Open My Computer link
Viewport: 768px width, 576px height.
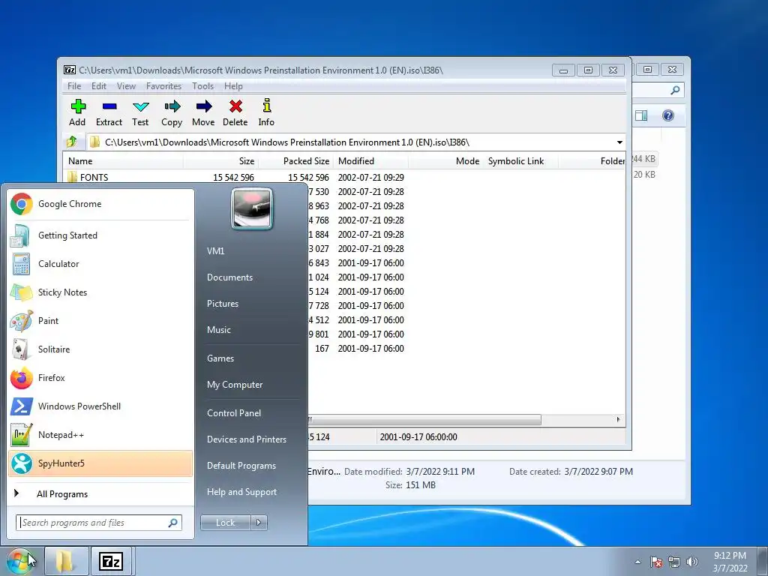point(235,385)
